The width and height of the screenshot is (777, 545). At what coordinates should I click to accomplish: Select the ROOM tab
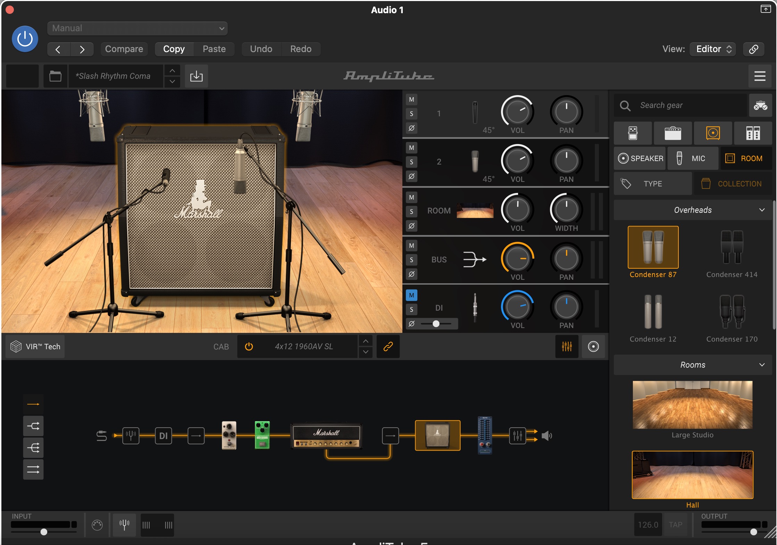pyautogui.click(x=746, y=158)
